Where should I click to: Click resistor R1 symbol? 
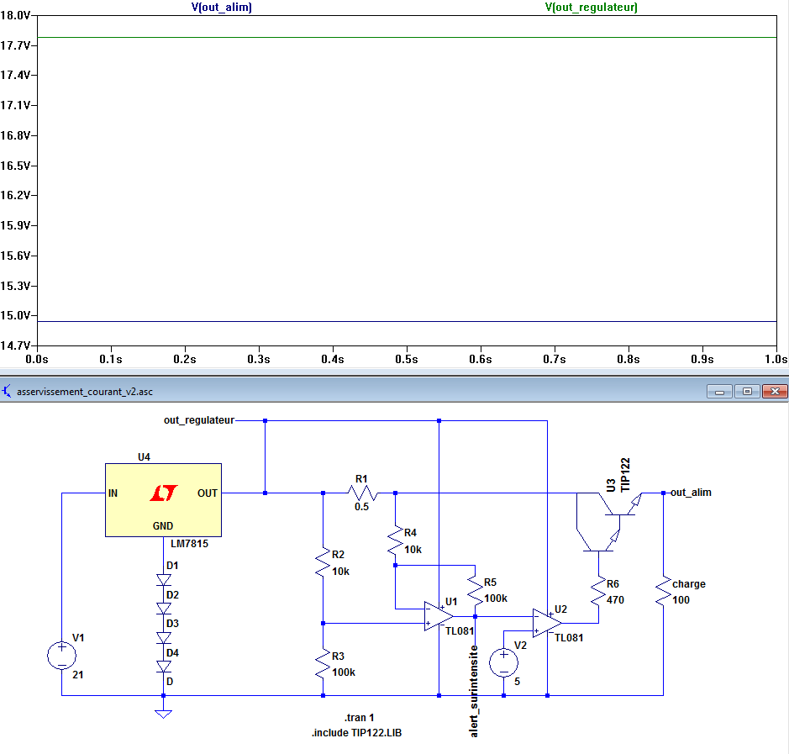pyautogui.click(x=362, y=493)
